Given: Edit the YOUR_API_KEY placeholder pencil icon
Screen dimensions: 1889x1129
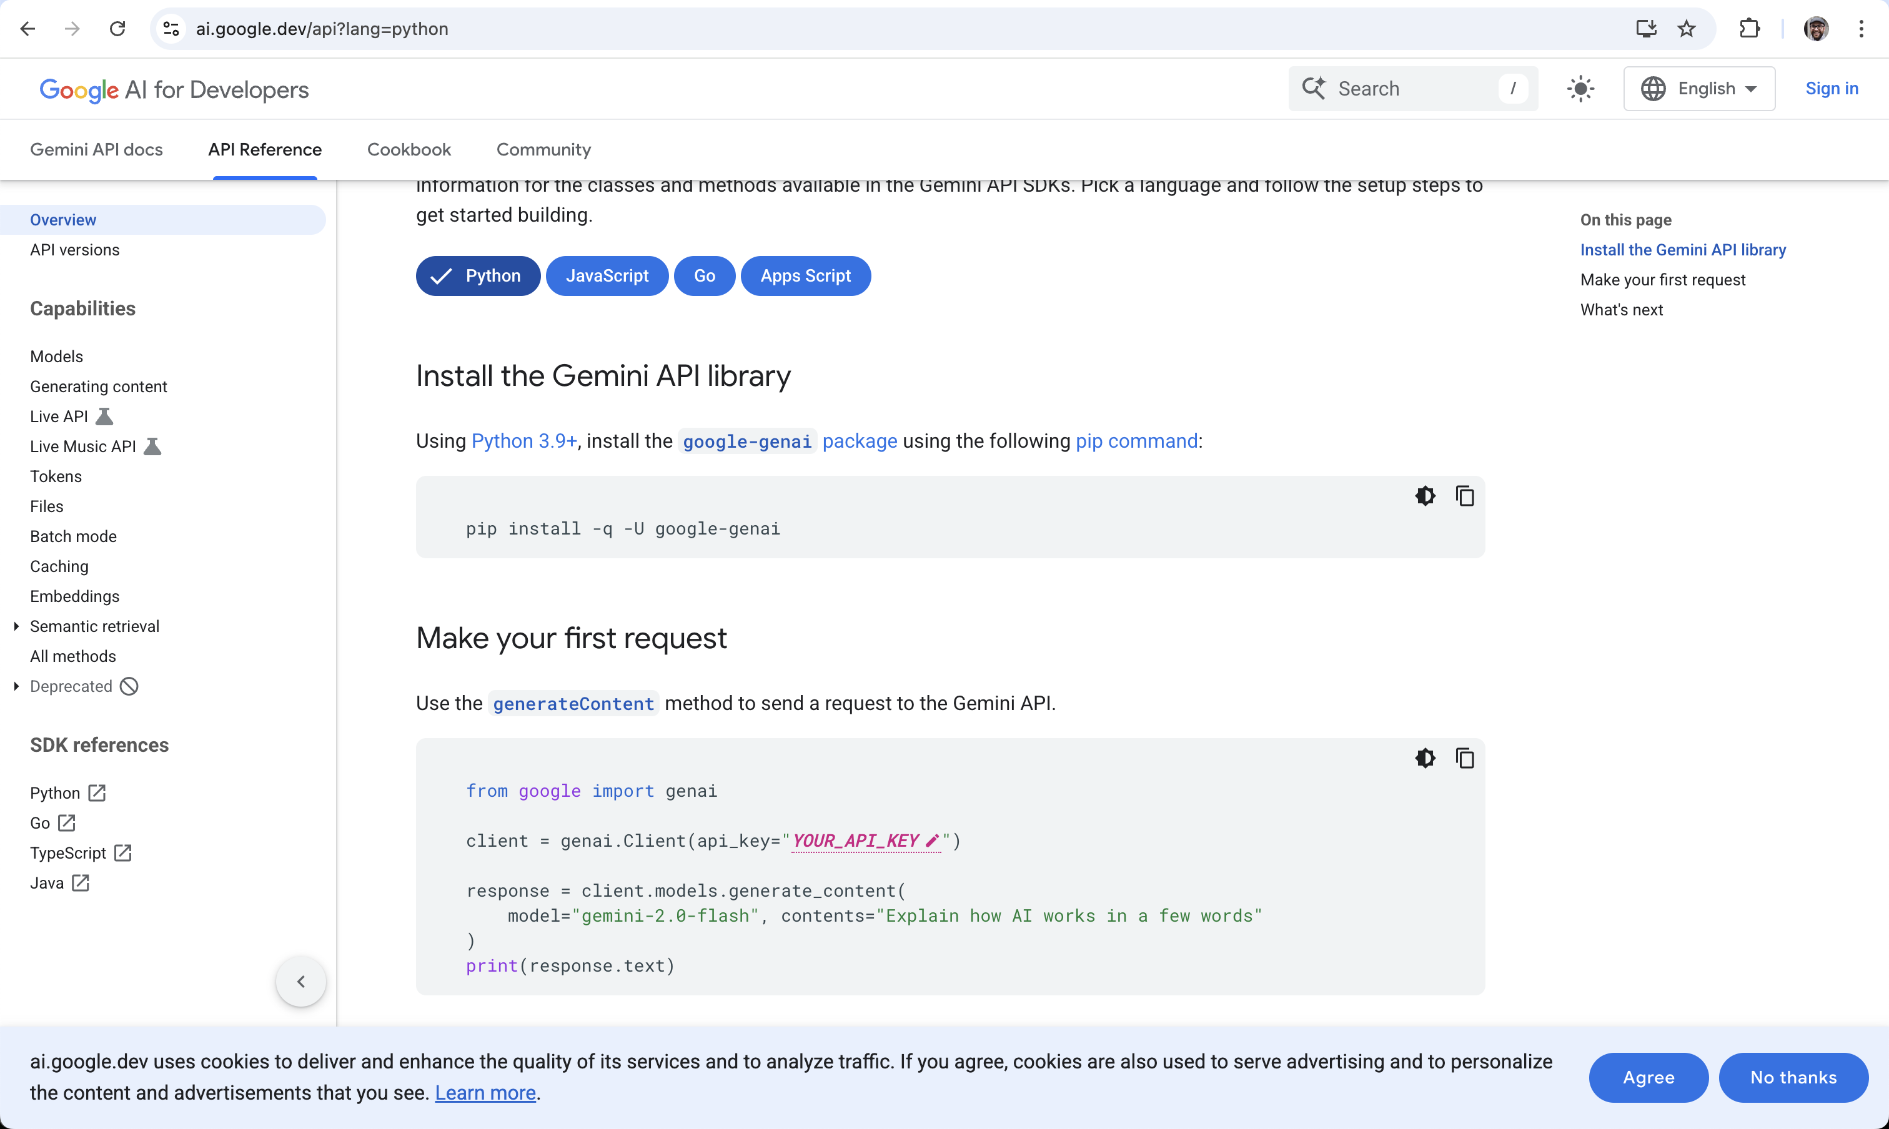Looking at the screenshot, I should click(933, 841).
